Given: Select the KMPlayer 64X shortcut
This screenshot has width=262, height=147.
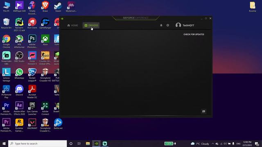Looking at the screenshot, I should tap(19, 7).
